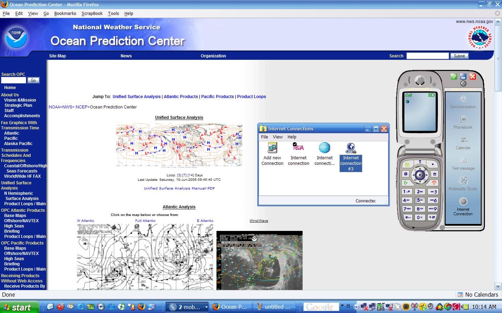Click the Motorola M button under window controls
502x313 pixels.
click(x=463, y=83)
